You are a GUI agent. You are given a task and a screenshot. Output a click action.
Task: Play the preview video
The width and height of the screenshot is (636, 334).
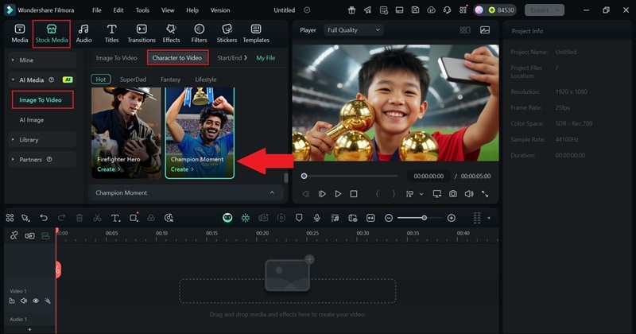(338, 194)
